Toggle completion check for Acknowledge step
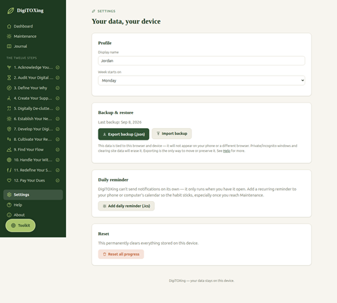 (57, 67)
